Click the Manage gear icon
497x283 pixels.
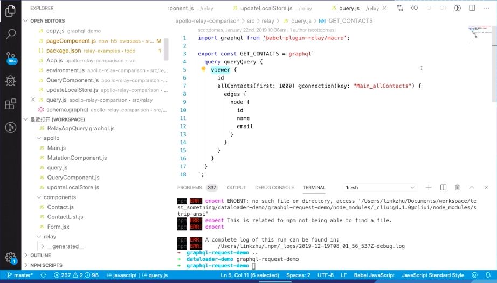10,257
